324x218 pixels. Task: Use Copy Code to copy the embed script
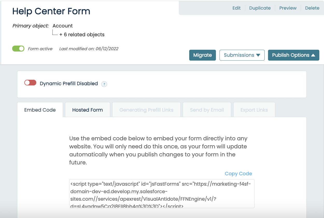pyautogui.click(x=238, y=173)
